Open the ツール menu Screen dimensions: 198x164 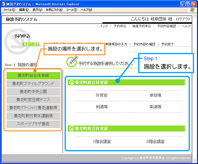pos(72,10)
